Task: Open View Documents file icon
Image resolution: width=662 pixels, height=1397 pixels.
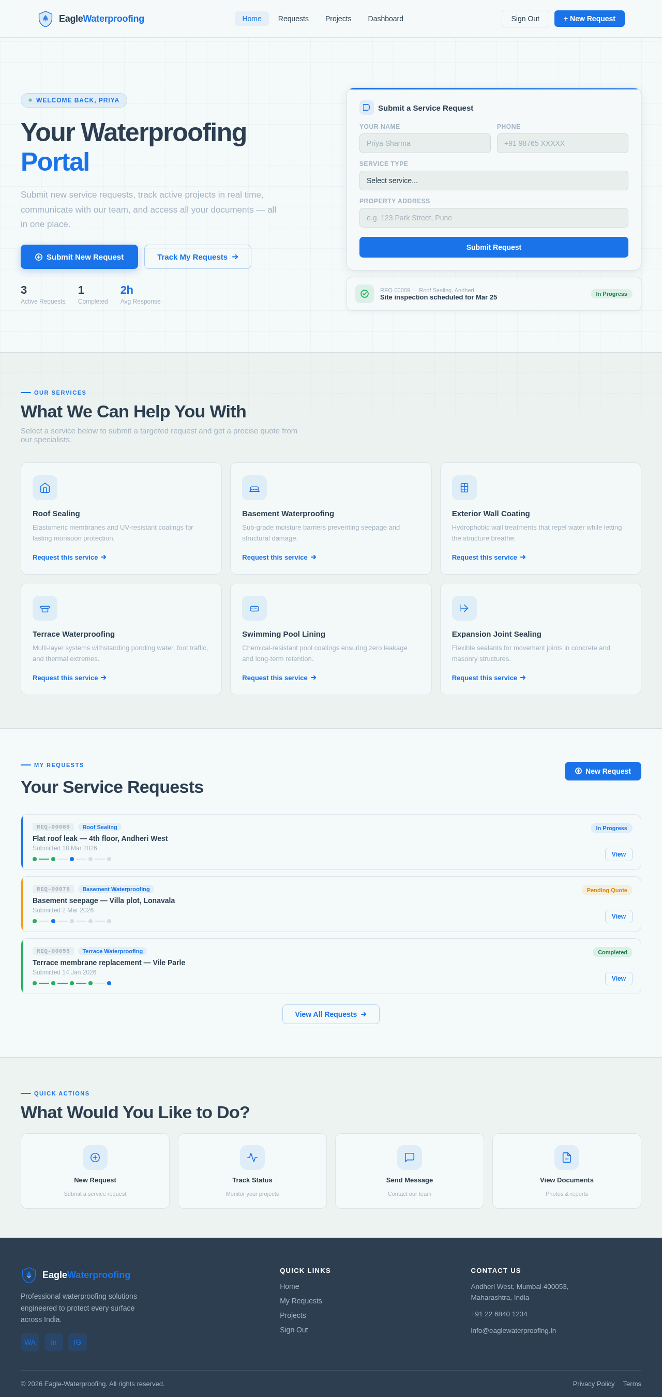Action: [x=566, y=1158]
